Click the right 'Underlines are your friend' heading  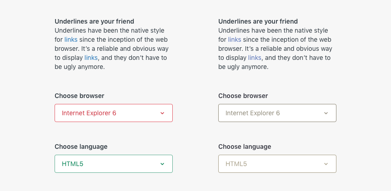258,21
